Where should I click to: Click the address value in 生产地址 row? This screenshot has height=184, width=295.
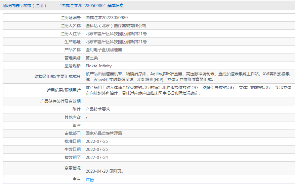[x=116, y=42]
